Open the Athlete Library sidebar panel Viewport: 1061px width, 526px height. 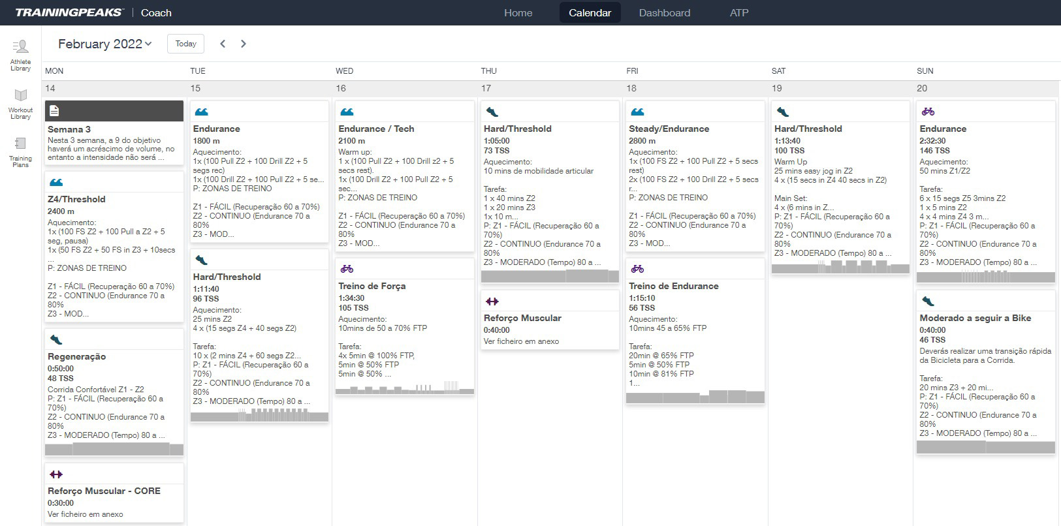(20, 55)
